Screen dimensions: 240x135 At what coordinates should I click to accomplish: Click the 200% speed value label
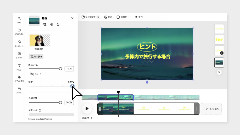[x=71, y=82]
